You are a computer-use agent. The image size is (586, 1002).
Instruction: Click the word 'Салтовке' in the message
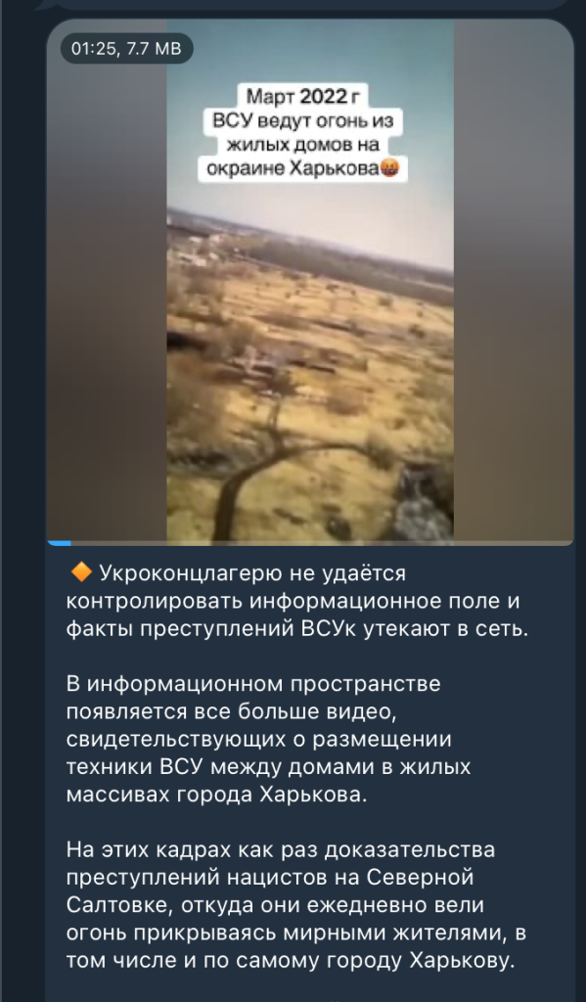pos(117,905)
